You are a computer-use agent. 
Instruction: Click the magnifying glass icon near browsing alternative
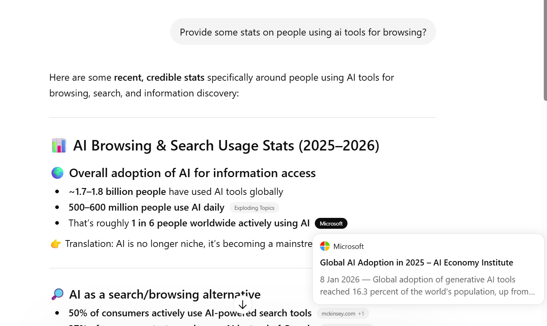tap(57, 294)
